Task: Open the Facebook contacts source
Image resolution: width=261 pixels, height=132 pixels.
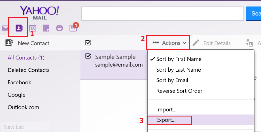Action: click(19, 82)
